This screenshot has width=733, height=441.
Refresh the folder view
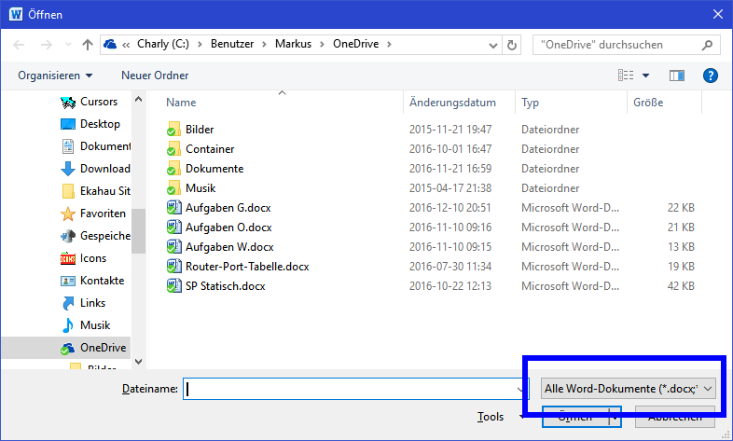pyautogui.click(x=512, y=45)
